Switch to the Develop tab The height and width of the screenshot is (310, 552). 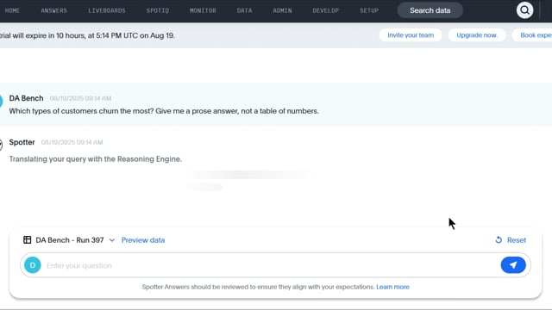coord(326,10)
